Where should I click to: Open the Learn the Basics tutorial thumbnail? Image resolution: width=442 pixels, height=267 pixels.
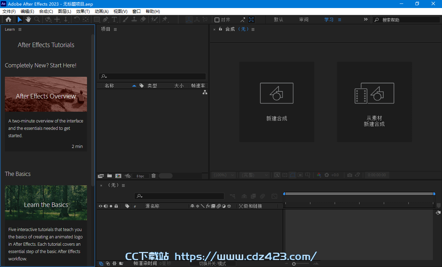pos(46,203)
